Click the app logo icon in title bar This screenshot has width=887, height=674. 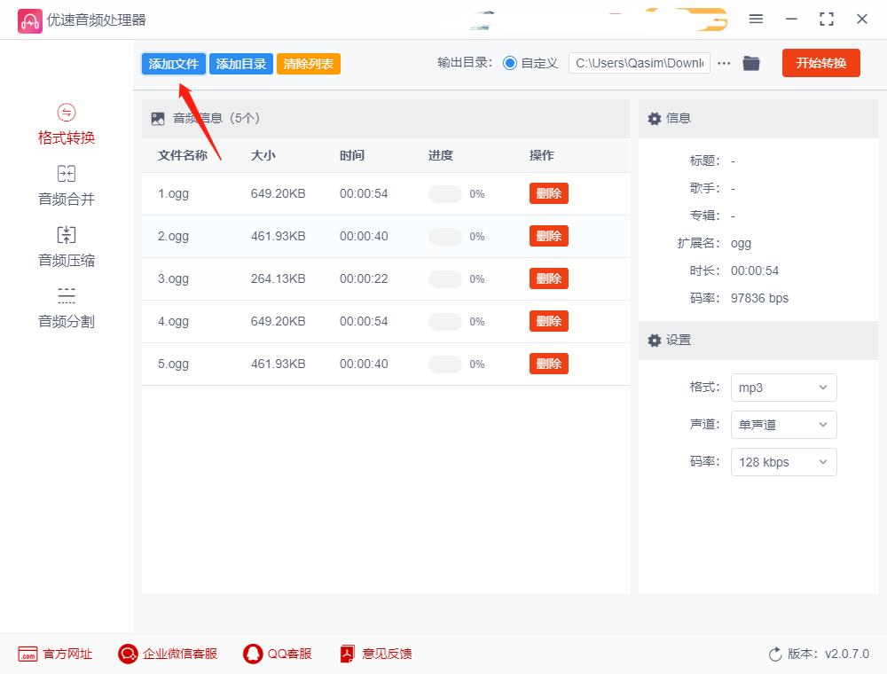tap(30, 19)
